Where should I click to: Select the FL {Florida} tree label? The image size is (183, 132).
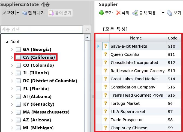coord(36,89)
